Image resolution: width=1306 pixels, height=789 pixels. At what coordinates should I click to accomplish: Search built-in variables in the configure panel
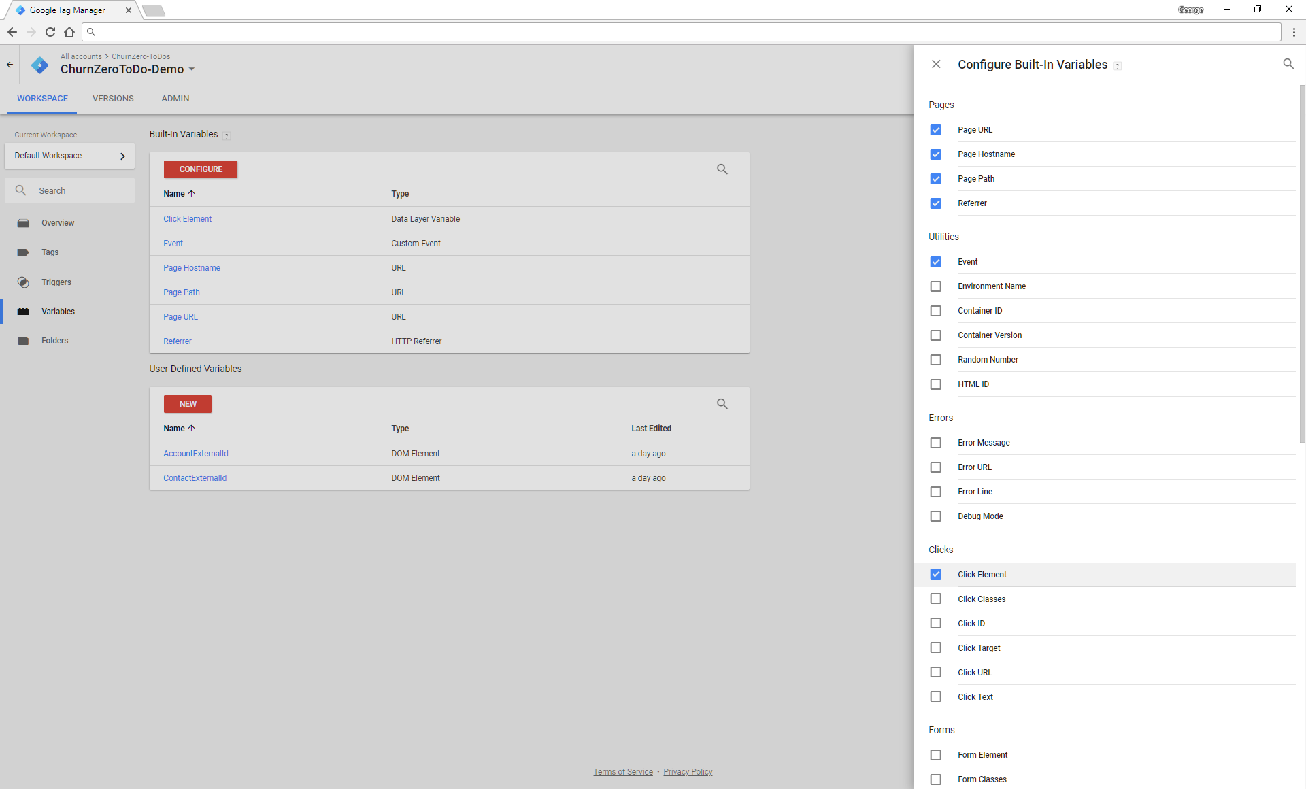point(1288,64)
